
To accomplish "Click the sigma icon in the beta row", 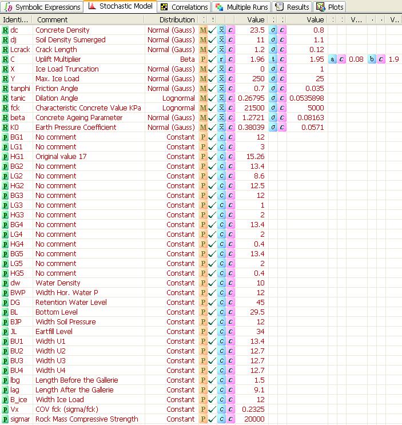I will [273, 118].
